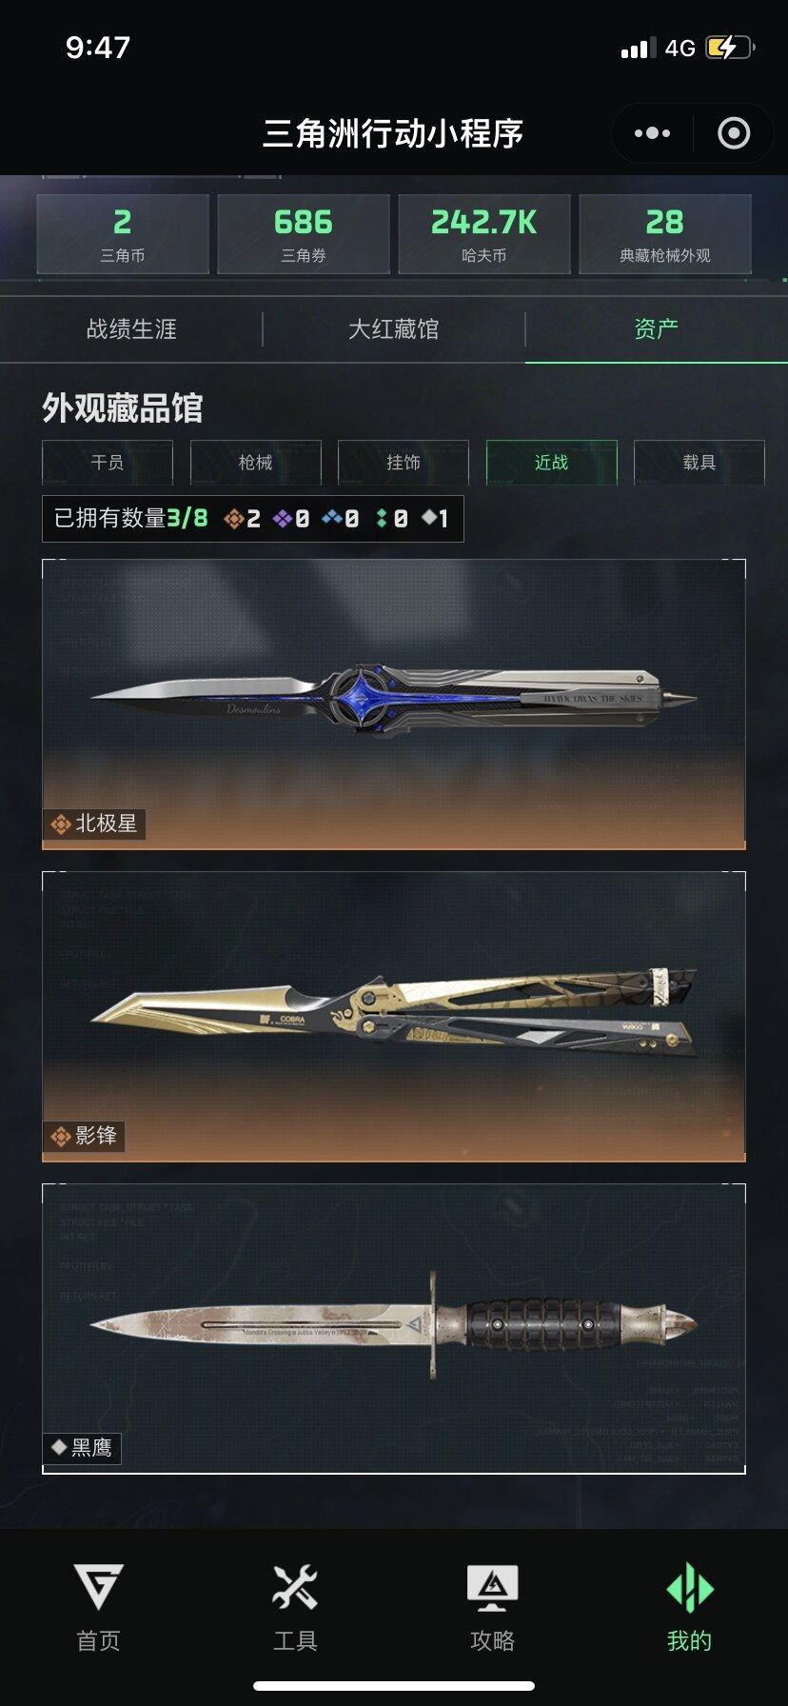This screenshot has width=788, height=1706.
Task: Switch to the 大红藏馆 tab
Action: 394,329
